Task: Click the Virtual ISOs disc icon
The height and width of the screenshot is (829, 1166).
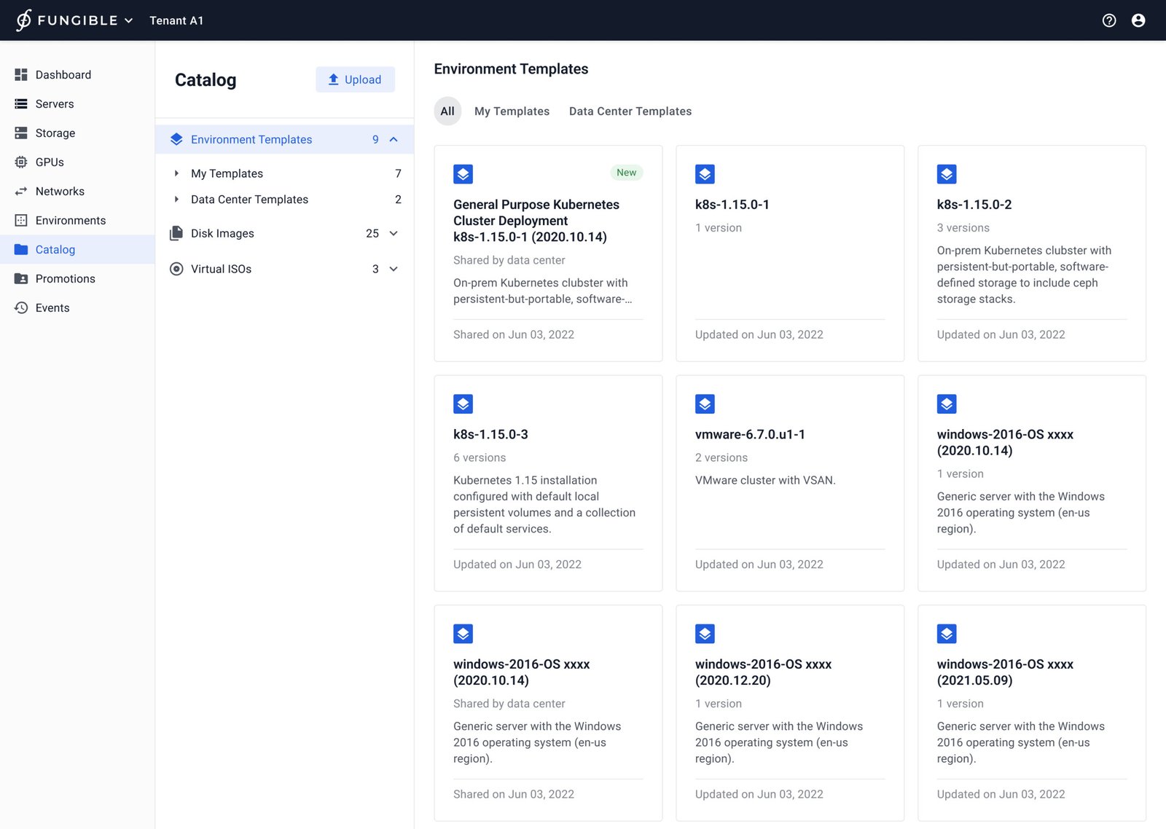Action: 176,269
